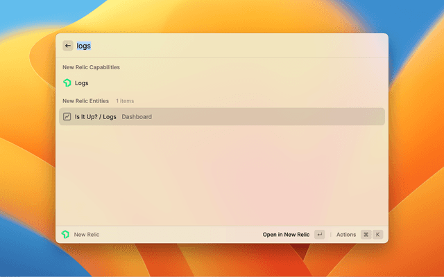This screenshot has height=277, width=444.
Task: Click the back arrow button
Action: tap(68, 46)
